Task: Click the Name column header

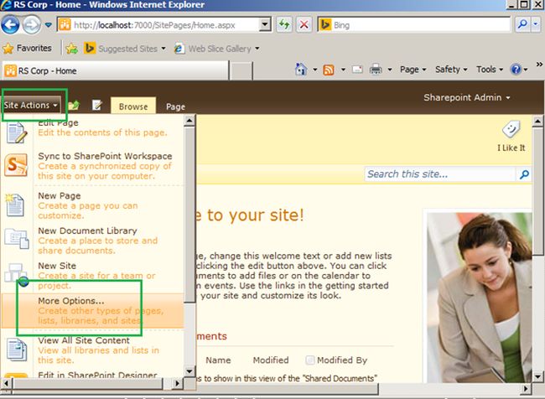Action: [x=218, y=360]
